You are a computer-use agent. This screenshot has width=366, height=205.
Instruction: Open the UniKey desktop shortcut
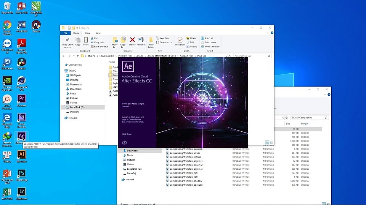[x=7, y=157]
